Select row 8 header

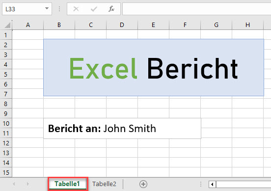6,104
